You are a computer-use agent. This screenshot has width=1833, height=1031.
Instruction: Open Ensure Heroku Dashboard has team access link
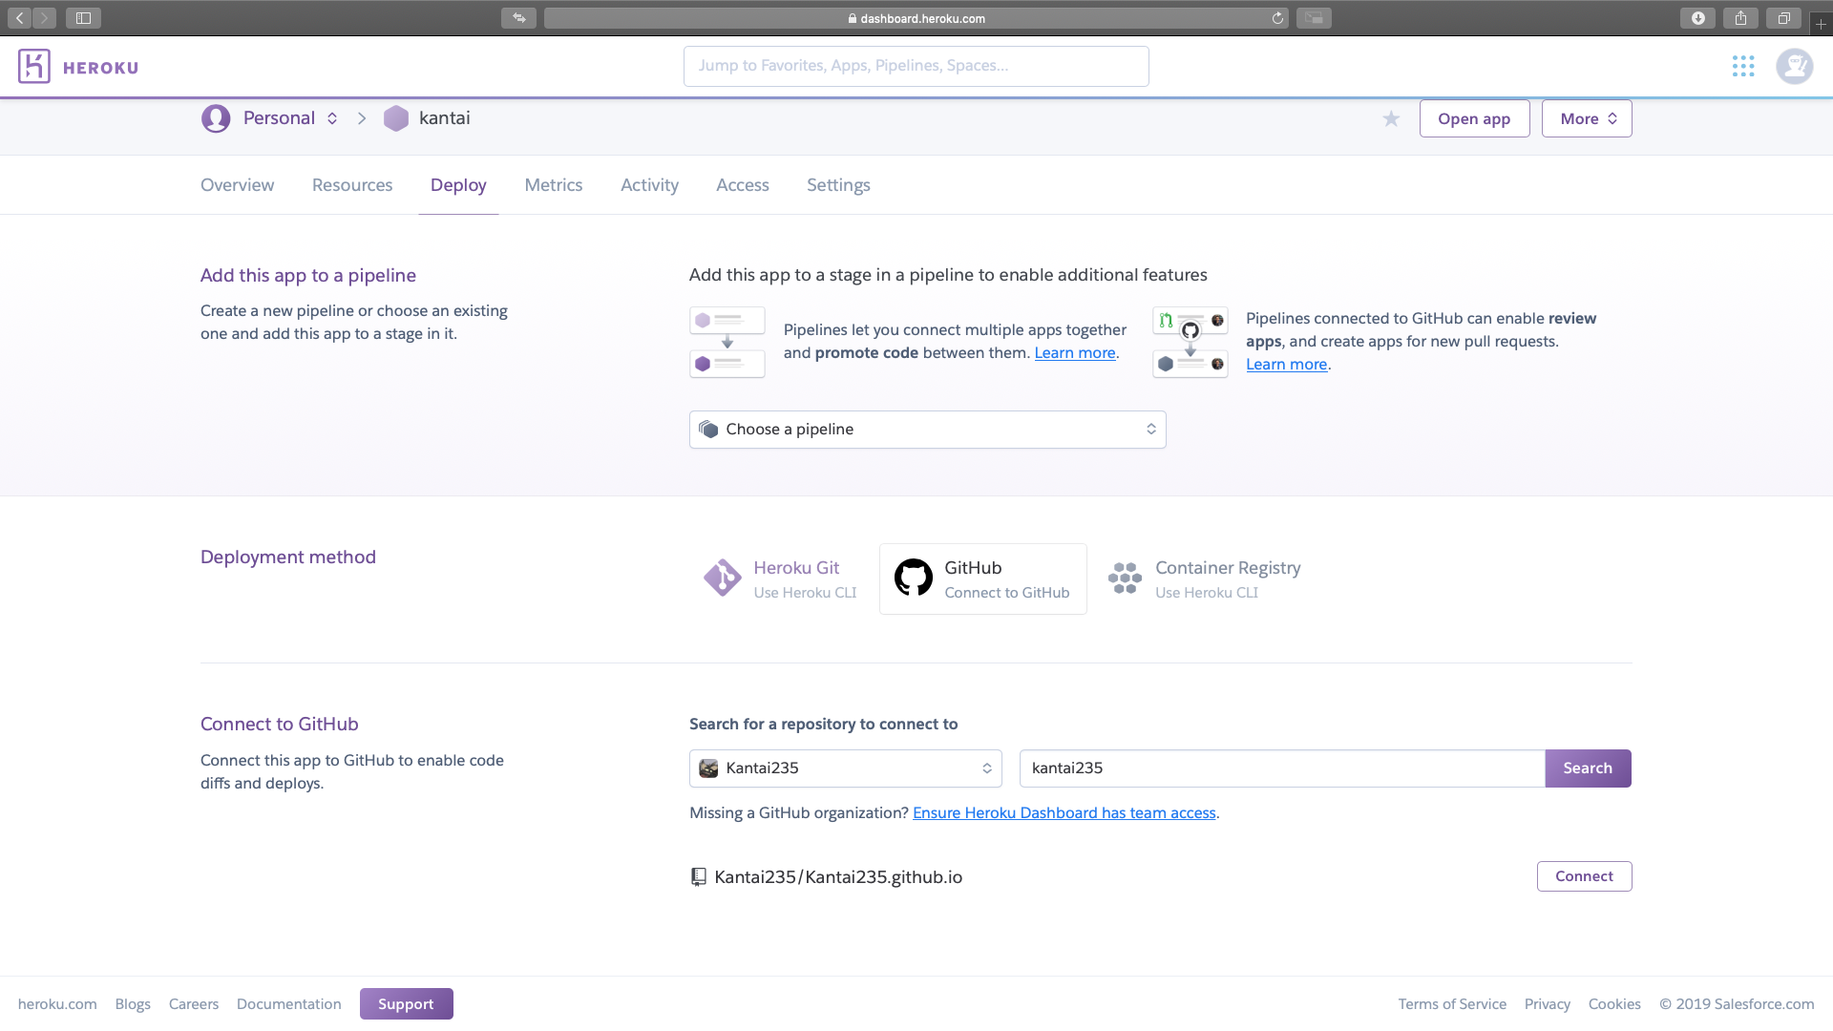coord(1064,813)
